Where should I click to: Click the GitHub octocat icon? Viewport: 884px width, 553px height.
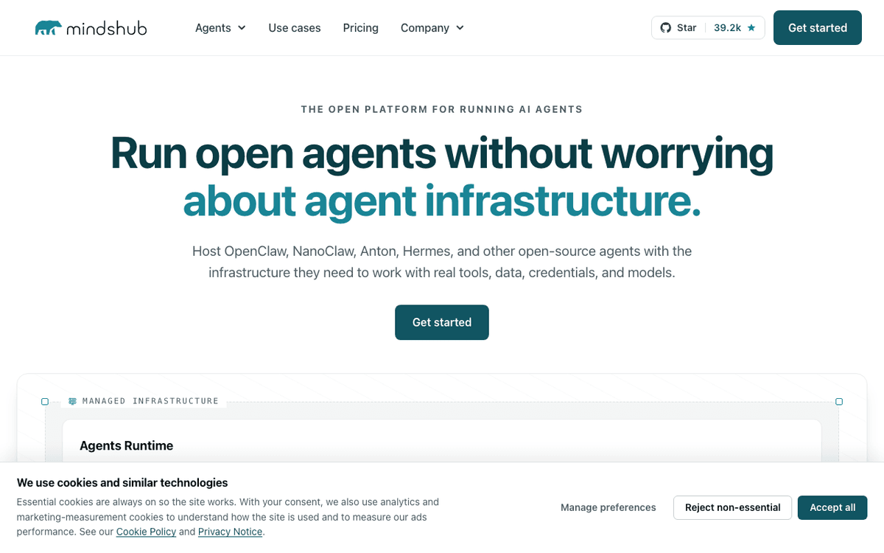[665, 28]
